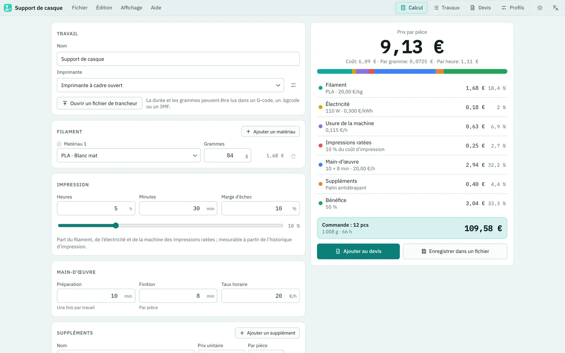Click the Heures input field
565x353 pixels.
96,208
